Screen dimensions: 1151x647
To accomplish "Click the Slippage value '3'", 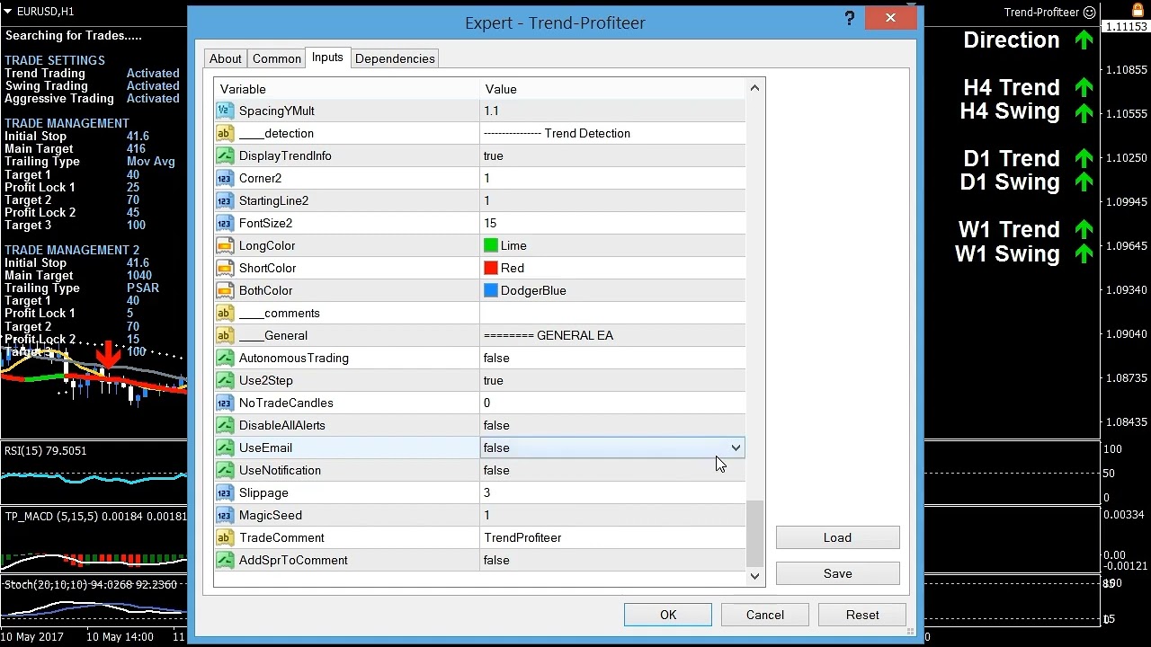I will (x=487, y=492).
